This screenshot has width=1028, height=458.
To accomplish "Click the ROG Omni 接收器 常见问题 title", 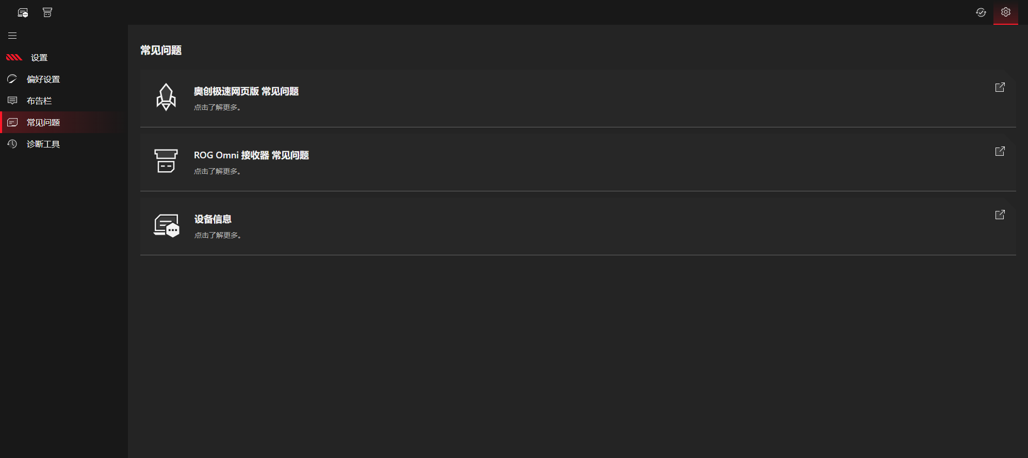I will click(251, 155).
